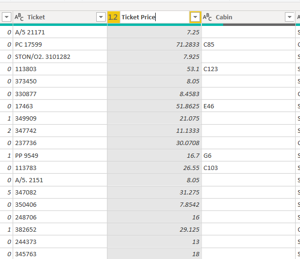Open the filter dropdown left of Ticket column
This screenshot has height=259, width=300.
click(x=7, y=17)
